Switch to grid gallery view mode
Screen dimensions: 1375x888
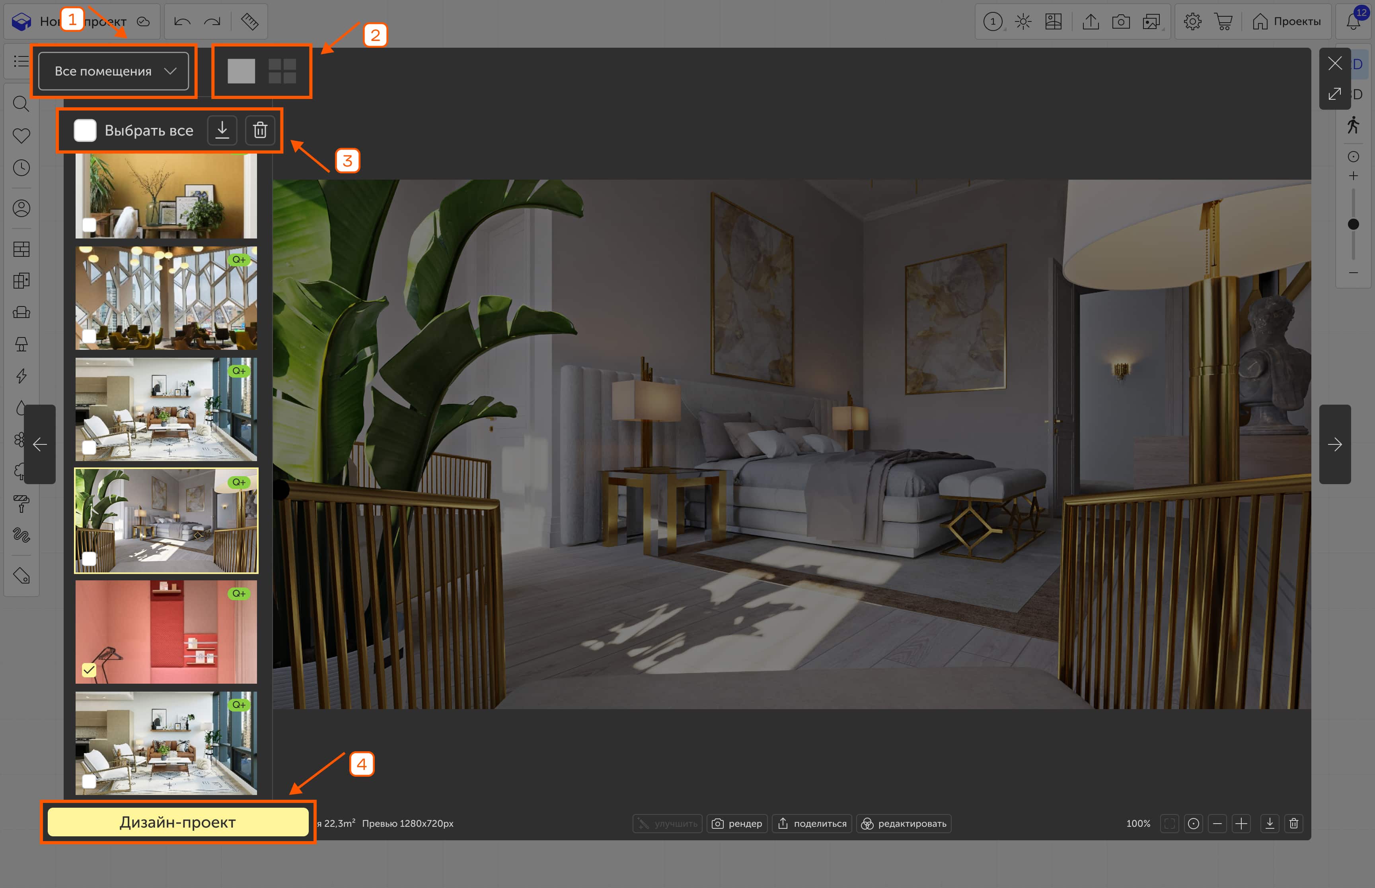pos(282,71)
